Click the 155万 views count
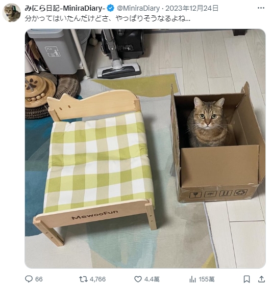The image size is (272, 287). coord(207,279)
